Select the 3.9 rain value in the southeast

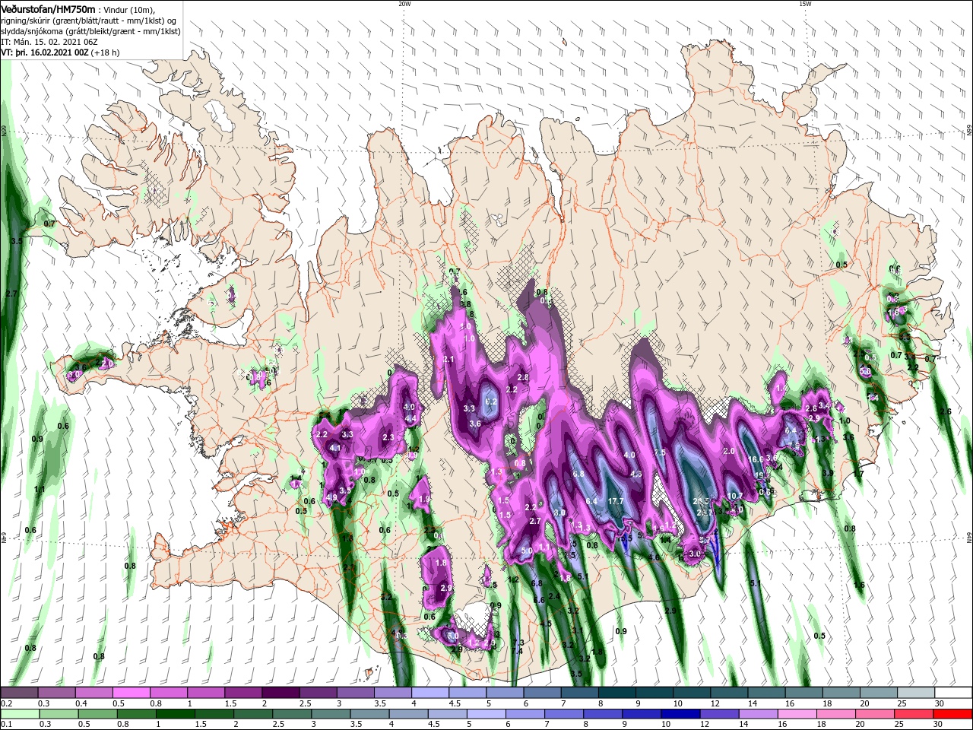[x=828, y=473]
